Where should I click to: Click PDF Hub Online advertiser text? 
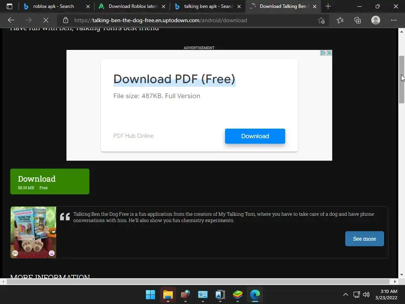click(133, 136)
